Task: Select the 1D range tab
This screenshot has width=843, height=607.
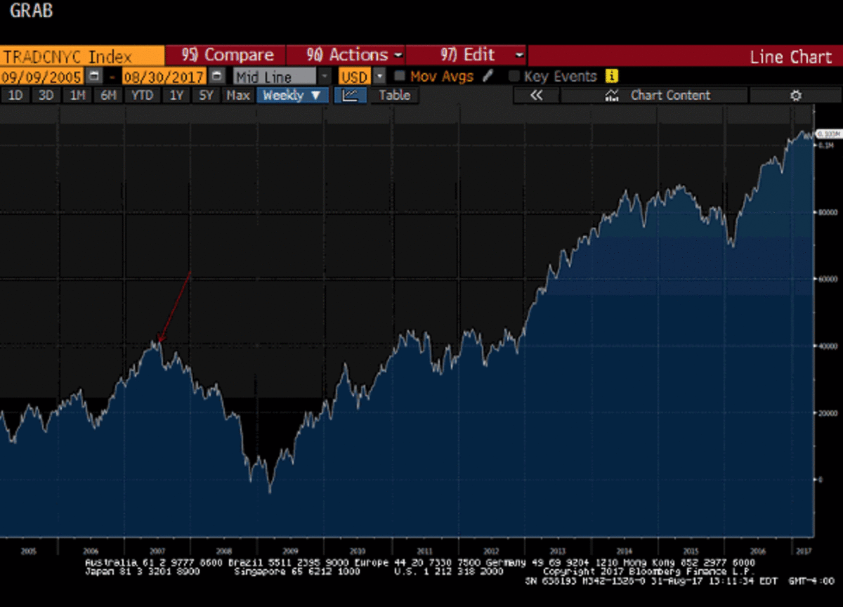Action: pos(15,96)
